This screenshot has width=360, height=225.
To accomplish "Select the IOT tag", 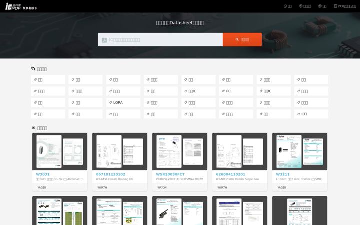I will click(311, 114).
